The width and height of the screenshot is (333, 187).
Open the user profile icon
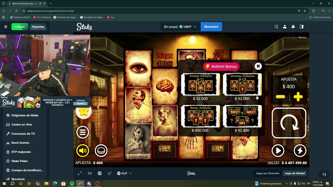pos(285,27)
